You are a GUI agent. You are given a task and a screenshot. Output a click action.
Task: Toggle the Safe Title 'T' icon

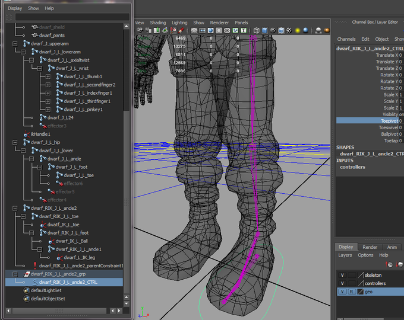pos(244,31)
